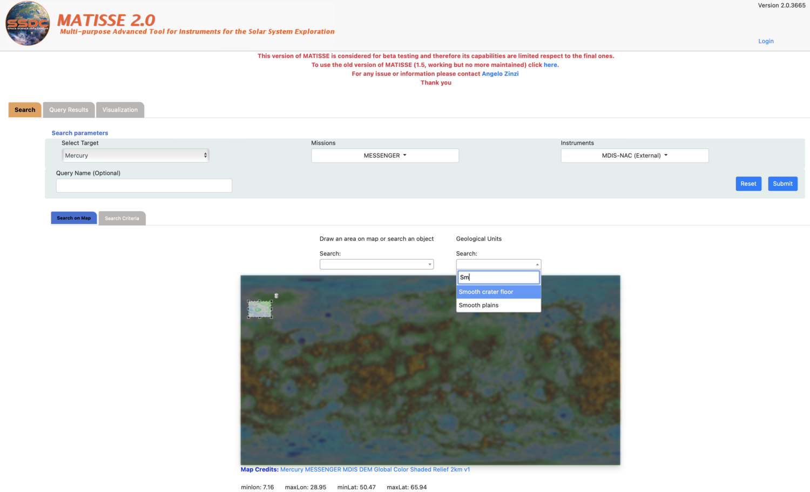Open the object Search dropdown
Screen dimensions: 810x492
[376, 264]
